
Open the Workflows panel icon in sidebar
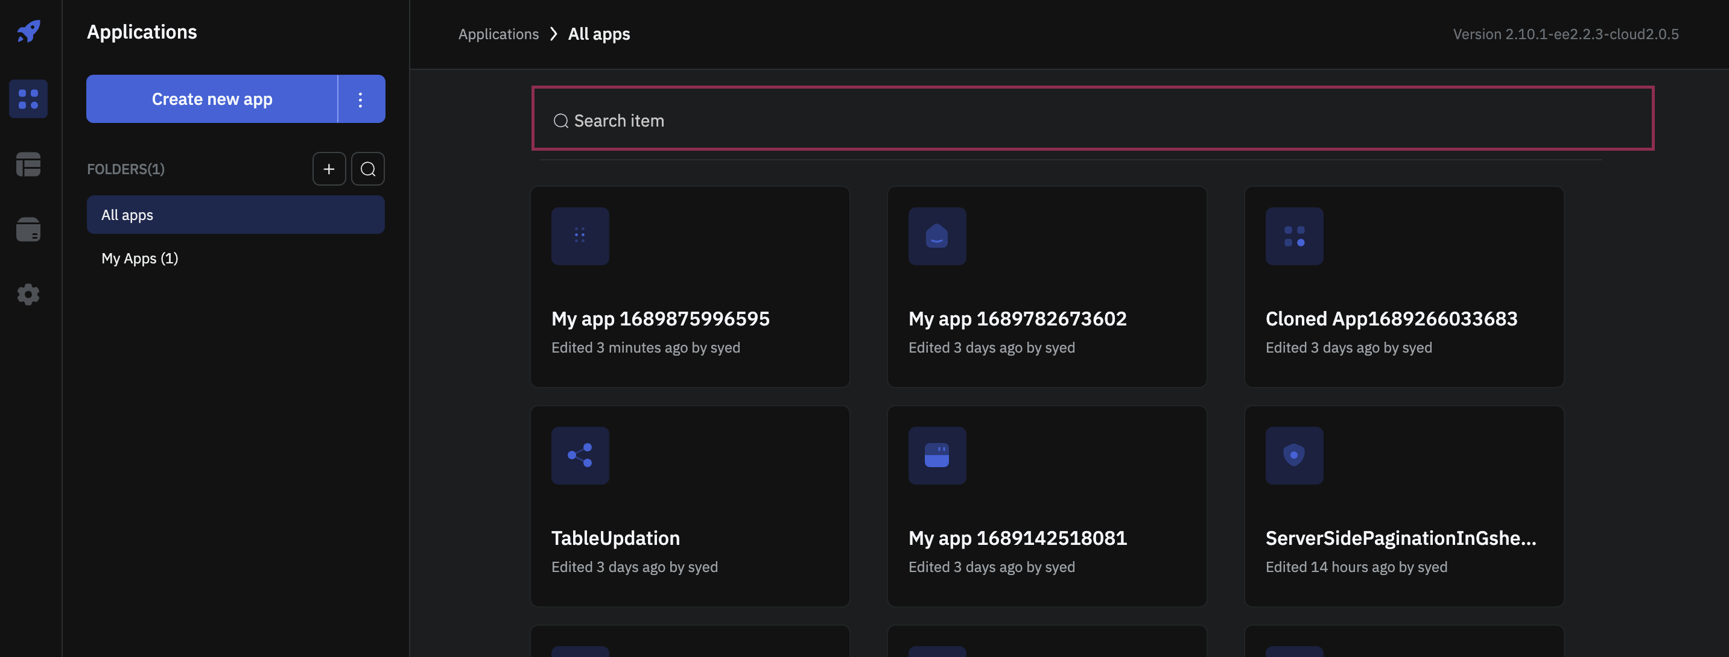[x=28, y=164]
